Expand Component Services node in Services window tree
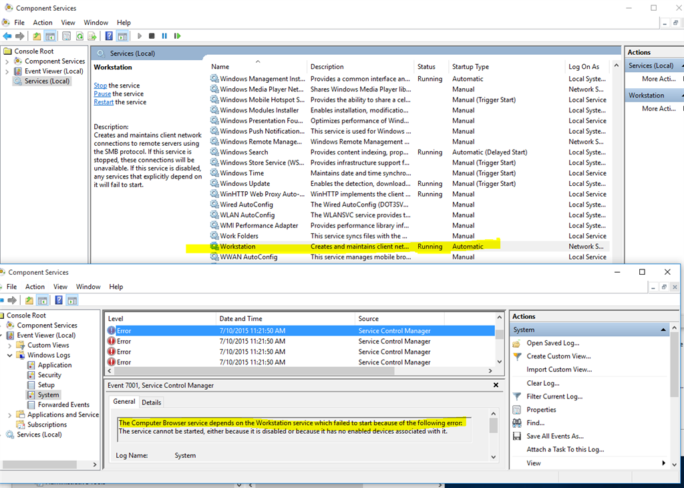684x488 pixels. coord(7,62)
